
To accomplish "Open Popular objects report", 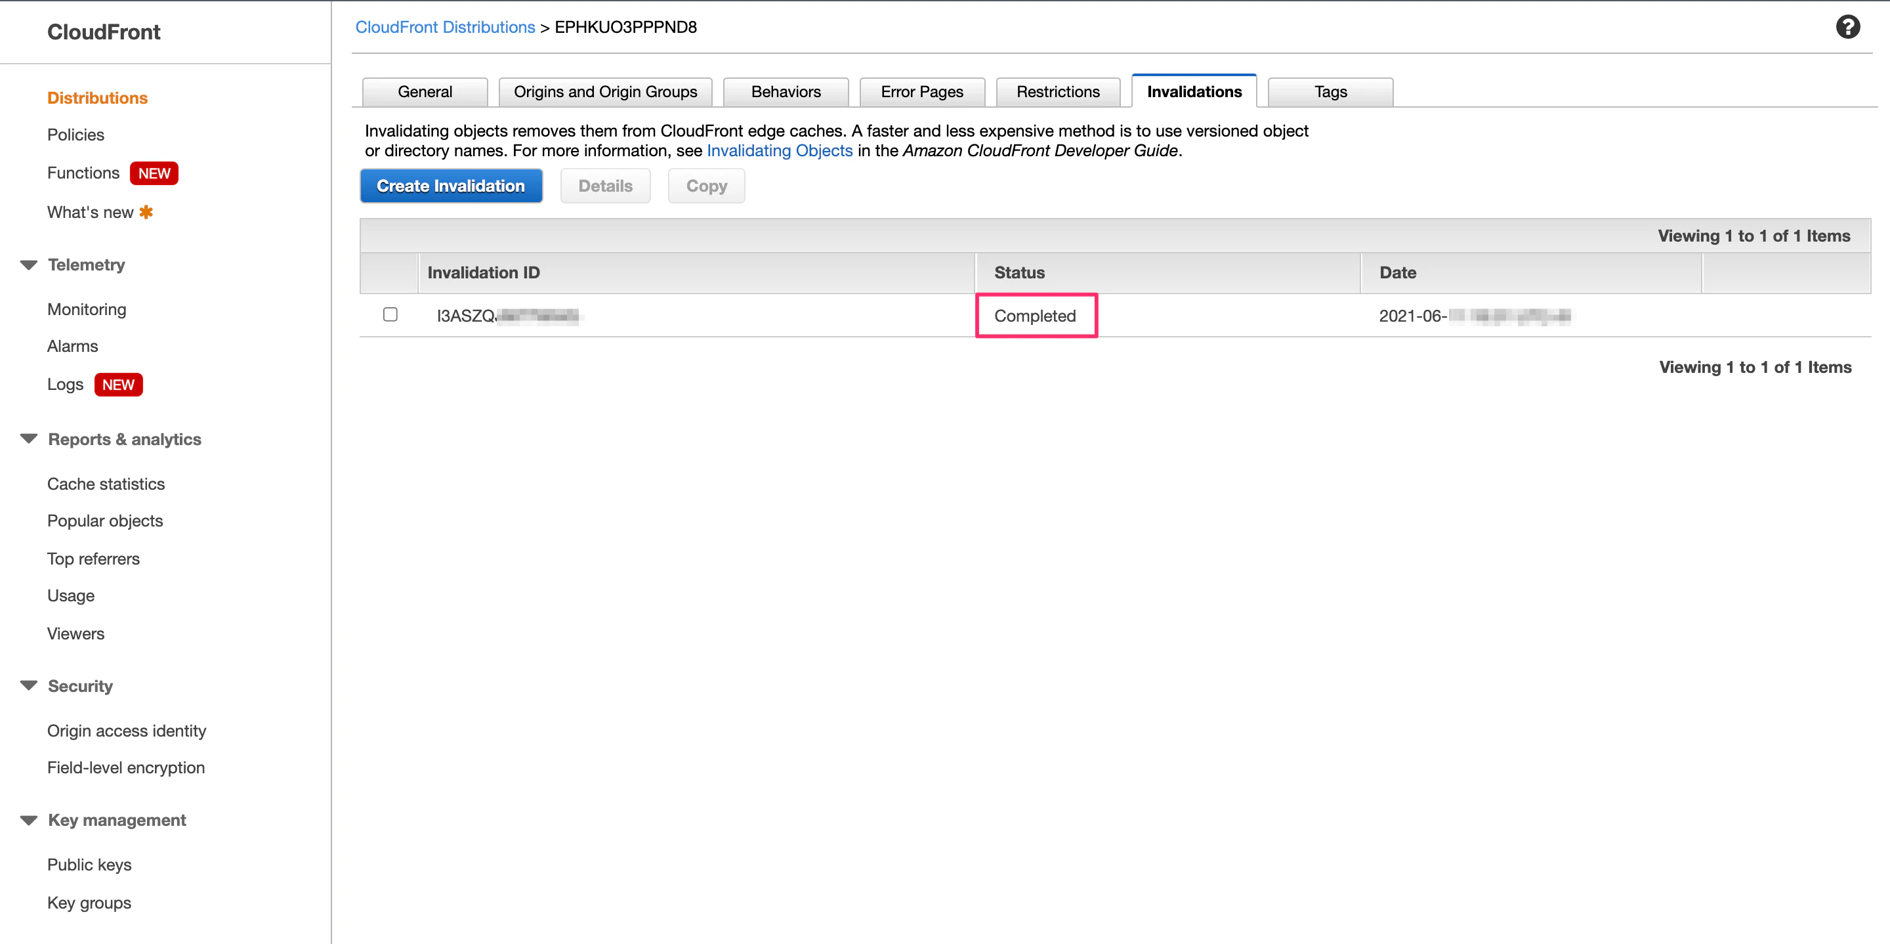I will pyautogui.click(x=105, y=521).
